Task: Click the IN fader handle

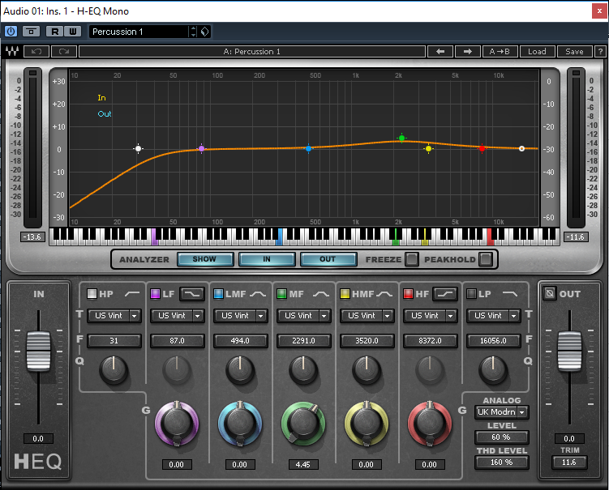Action: pos(38,352)
